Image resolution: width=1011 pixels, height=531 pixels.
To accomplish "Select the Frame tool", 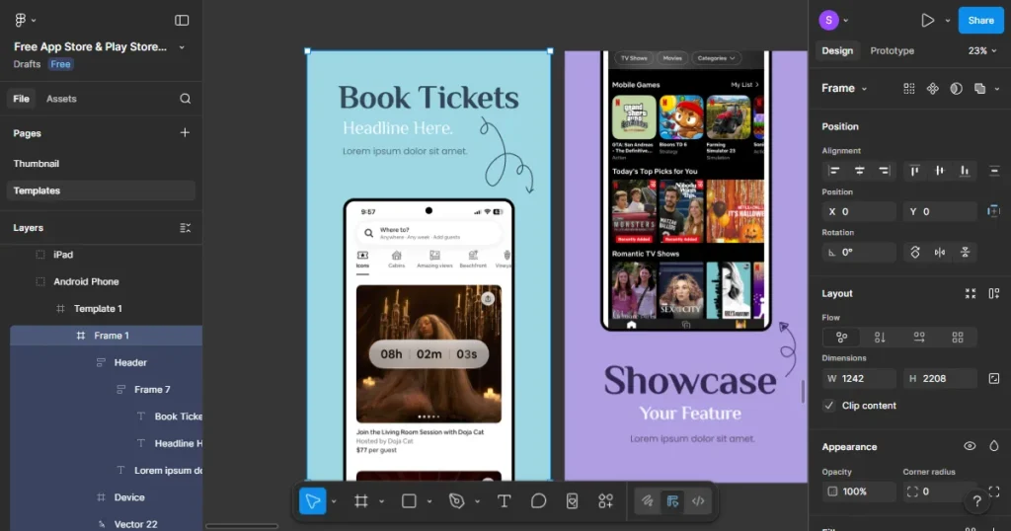I will pyautogui.click(x=361, y=501).
